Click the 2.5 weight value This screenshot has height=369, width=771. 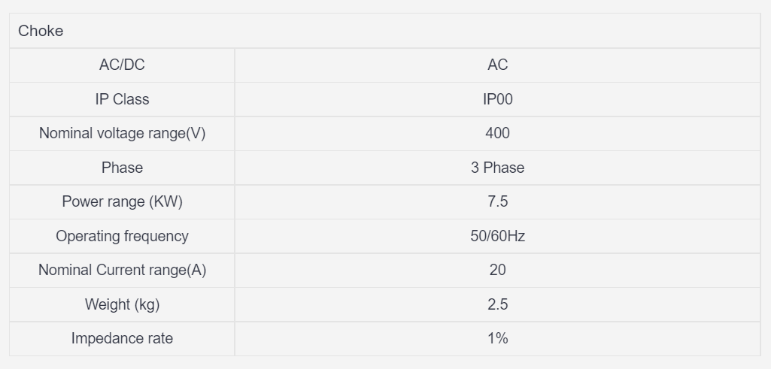click(497, 304)
